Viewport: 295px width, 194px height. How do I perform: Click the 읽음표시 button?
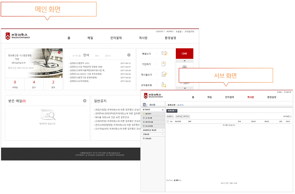tap(170, 117)
